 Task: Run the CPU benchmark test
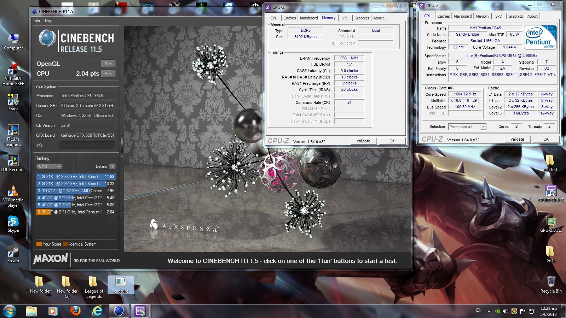[108, 74]
